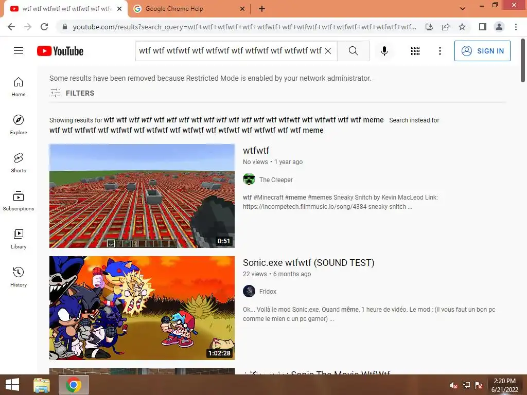Image resolution: width=527 pixels, height=395 pixels.
Task: Play the Minecraft TNT thumbnail video
Action: click(142, 196)
